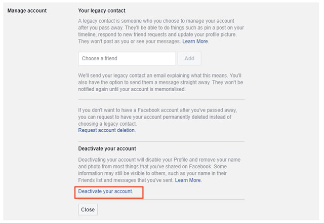This screenshot has width=324, height=223.
Task: Select the Manage account section label
Action: (27, 11)
